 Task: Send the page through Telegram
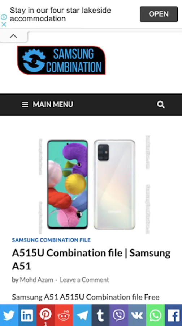click(82, 315)
